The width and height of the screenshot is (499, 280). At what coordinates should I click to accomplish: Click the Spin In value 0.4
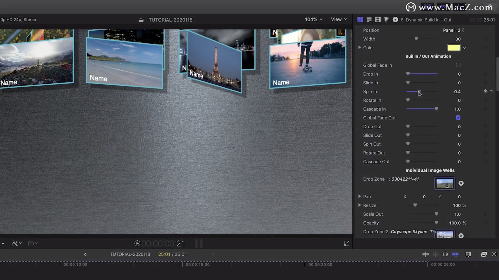pos(457,92)
